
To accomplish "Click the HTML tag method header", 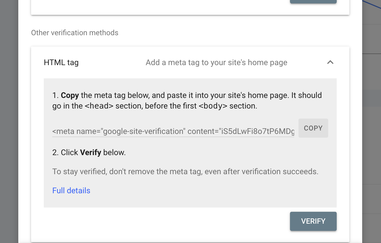I will coord(61,62).
